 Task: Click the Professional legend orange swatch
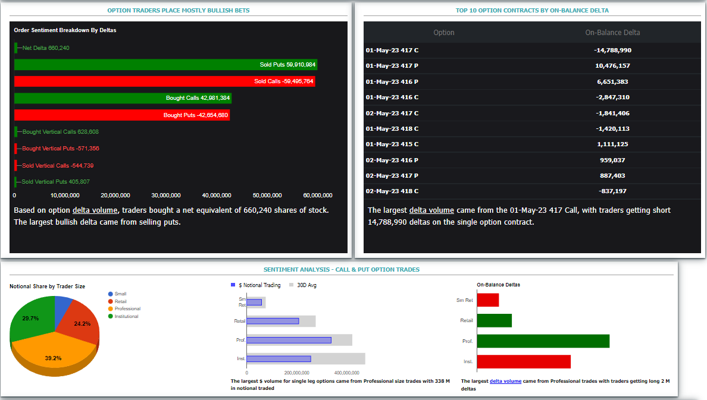point(111,308)
